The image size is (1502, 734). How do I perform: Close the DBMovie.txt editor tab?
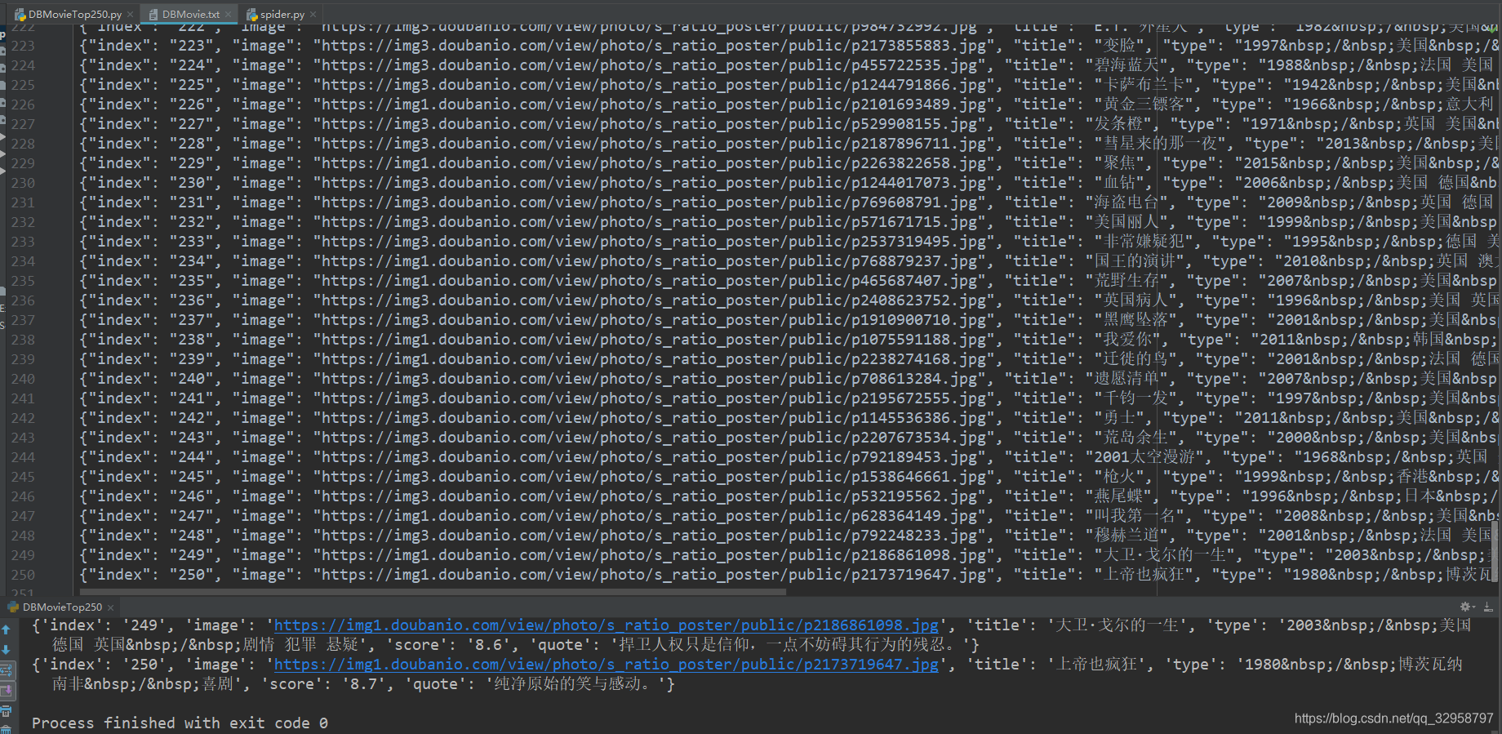point(229,14)
